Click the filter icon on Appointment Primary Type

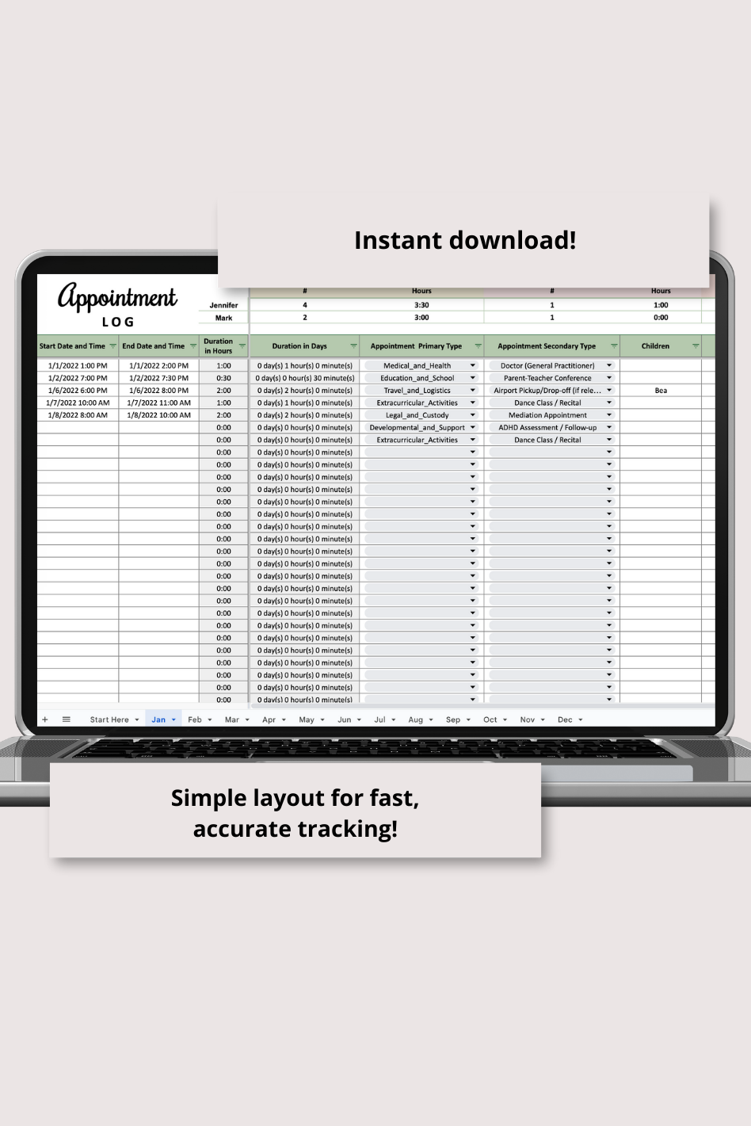[478, 346]
